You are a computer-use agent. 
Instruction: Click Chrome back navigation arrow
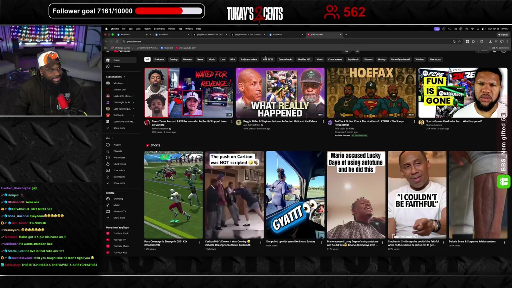[106, 42]
